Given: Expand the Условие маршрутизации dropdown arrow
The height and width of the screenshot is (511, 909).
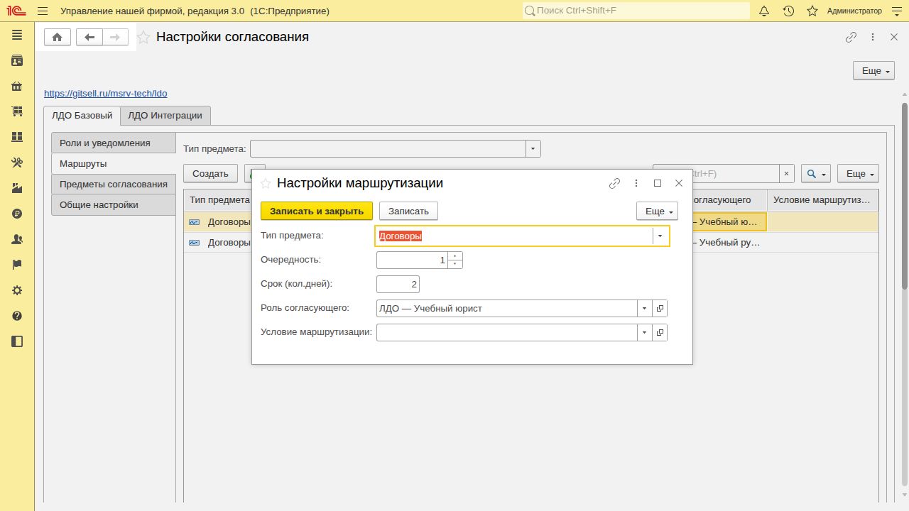Looking at the screenshot, I should 645,333.
